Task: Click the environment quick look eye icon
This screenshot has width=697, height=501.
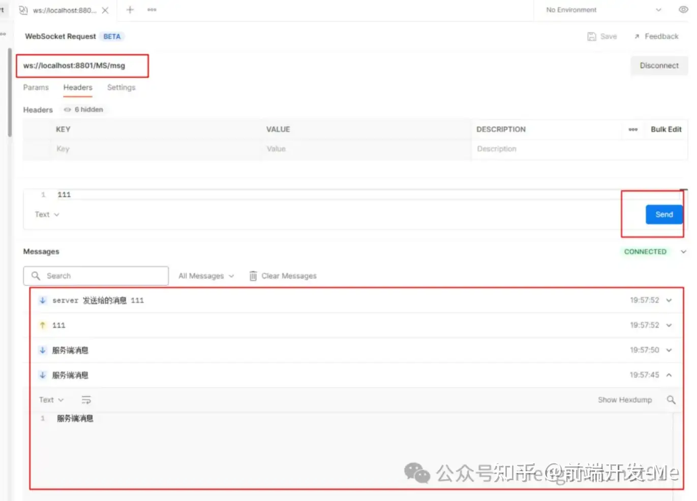Action: tap(683, 10)
